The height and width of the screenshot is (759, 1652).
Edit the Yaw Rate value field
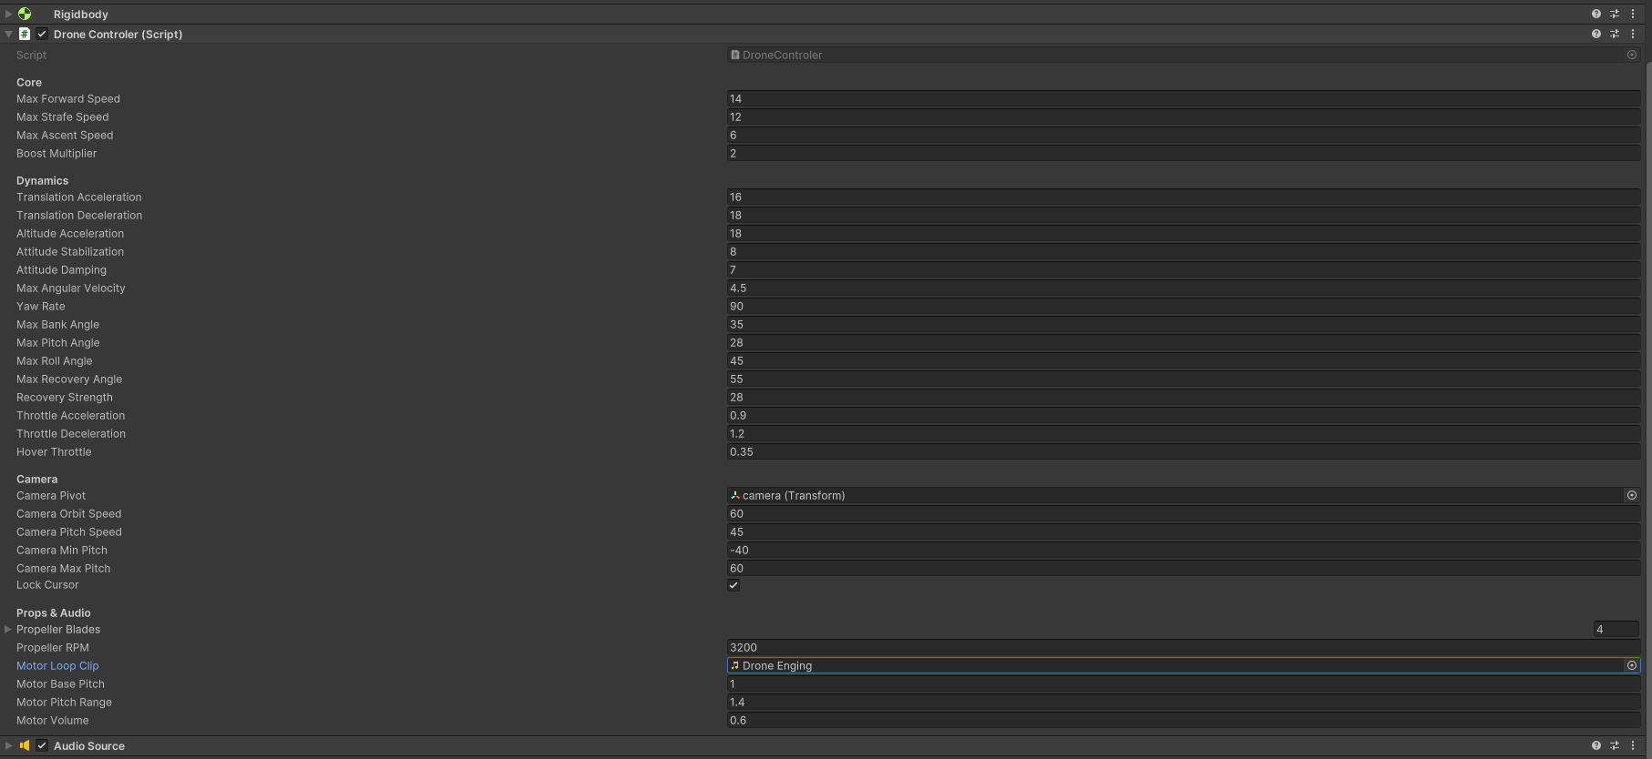pyautogui.click(x=1184, y=306)
